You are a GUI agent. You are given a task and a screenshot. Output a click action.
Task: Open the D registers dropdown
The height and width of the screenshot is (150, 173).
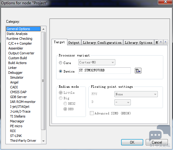123,102
